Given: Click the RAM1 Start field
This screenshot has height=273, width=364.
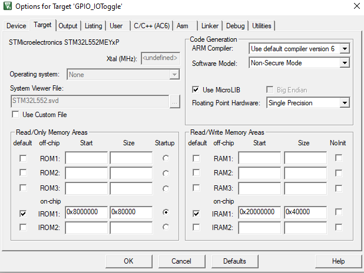Looking at the screenshot, I should [260, 158].
